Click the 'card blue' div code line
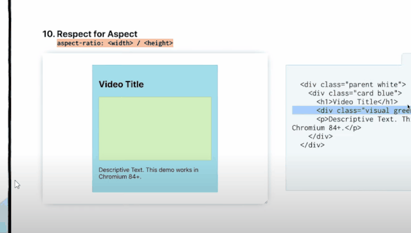 pos(355,93)
